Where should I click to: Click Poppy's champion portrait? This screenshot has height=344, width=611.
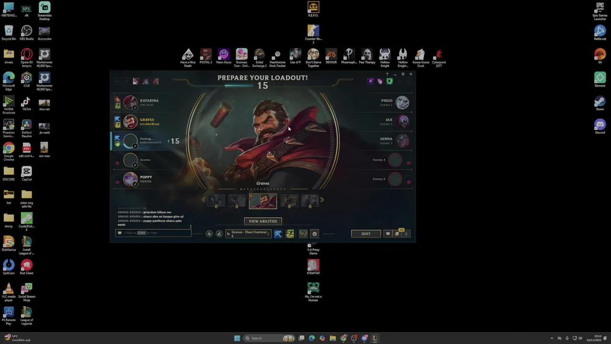tap(130, 179)
